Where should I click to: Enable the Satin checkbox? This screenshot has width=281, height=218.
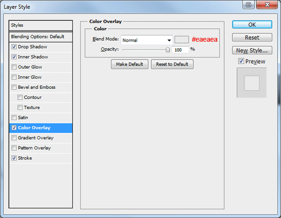pyautogui.click(x=14, y=117)
